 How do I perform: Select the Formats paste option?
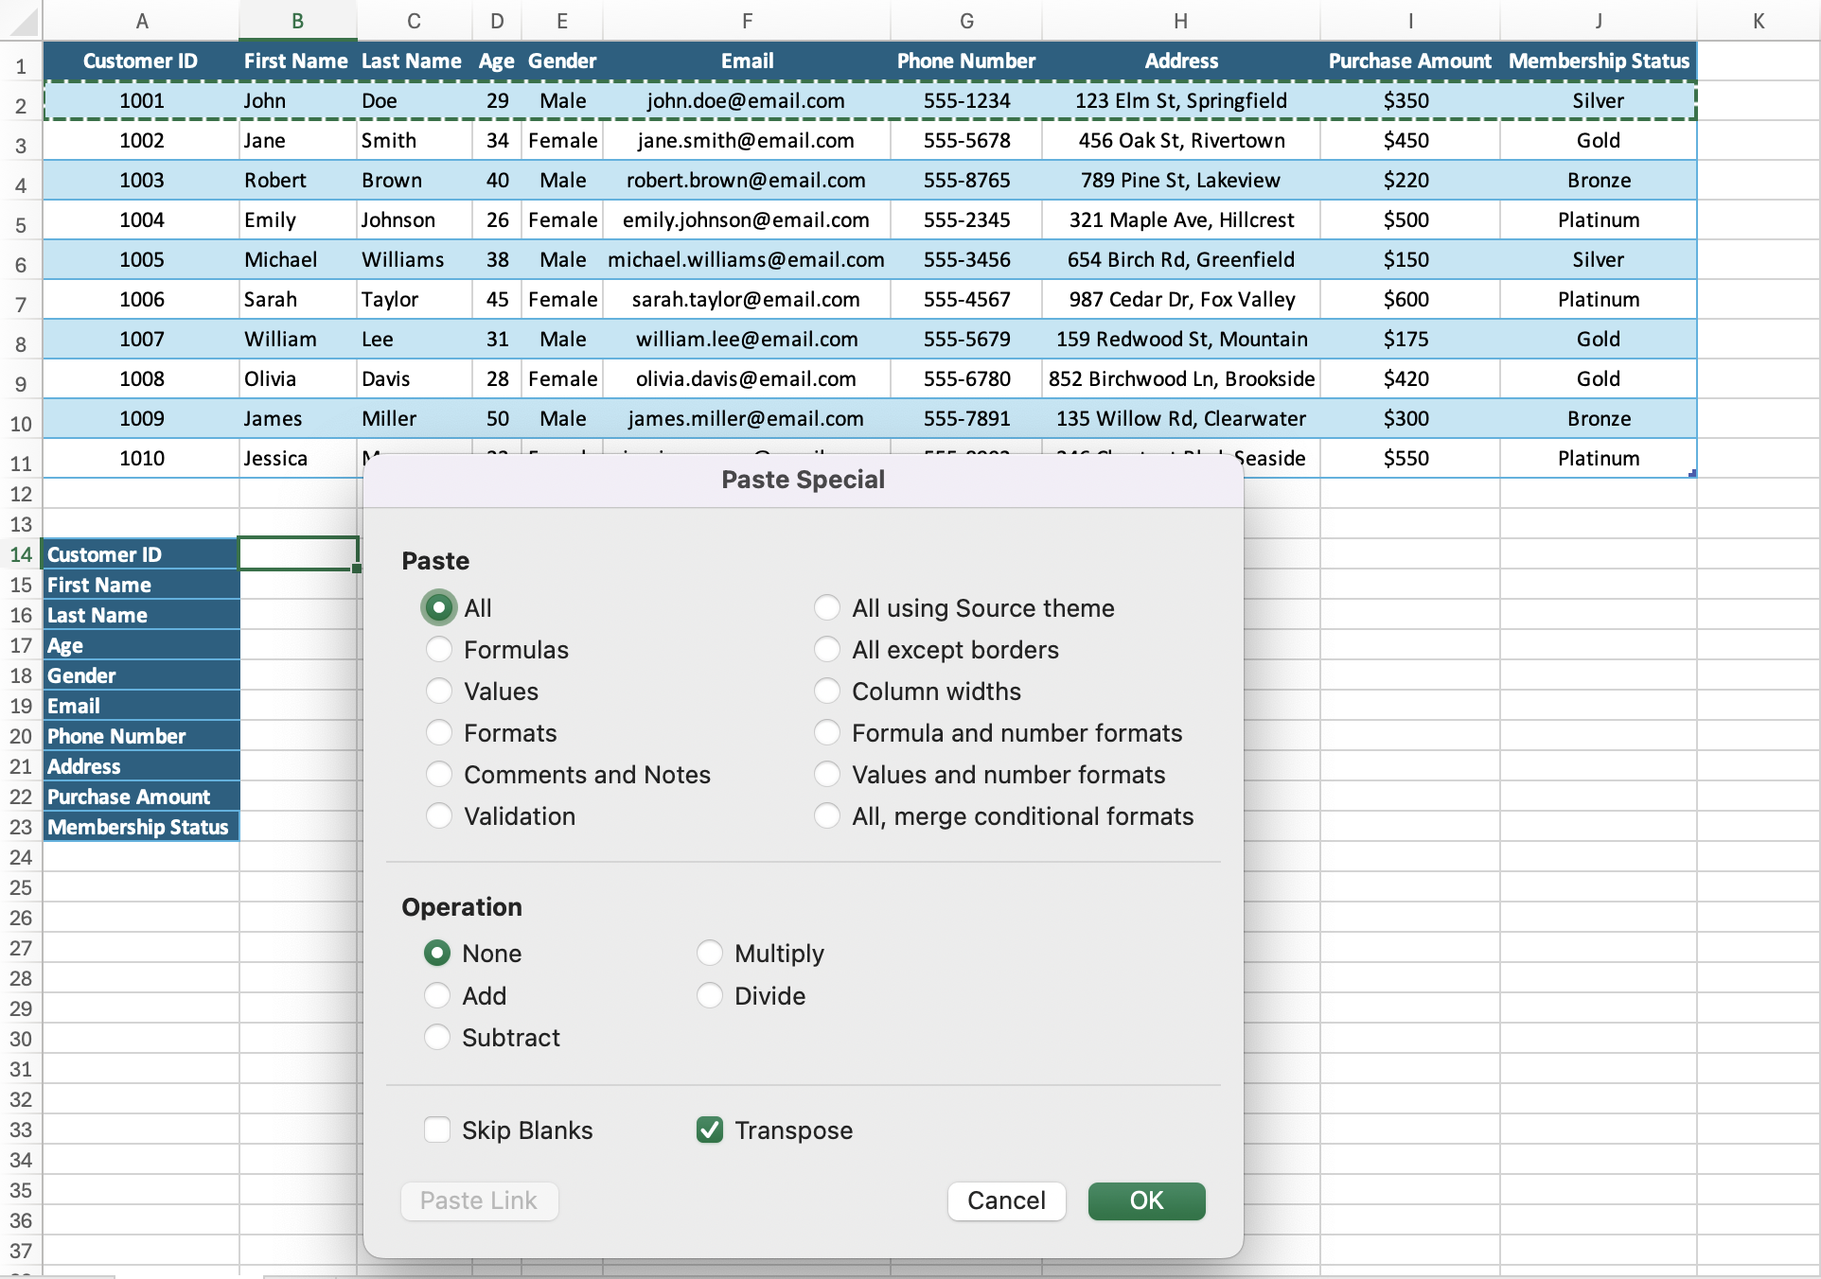(x=438, y=733)
